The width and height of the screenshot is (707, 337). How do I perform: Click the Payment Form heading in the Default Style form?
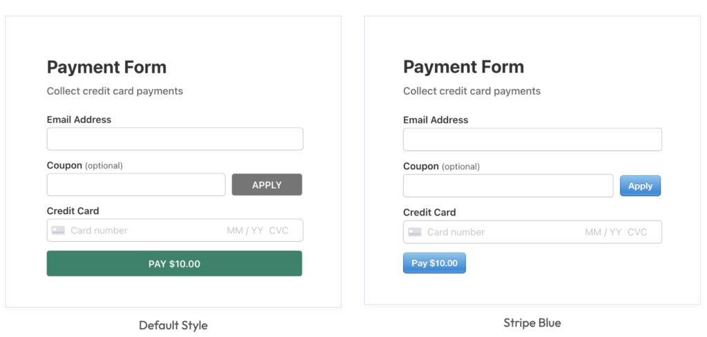(106, 67)
